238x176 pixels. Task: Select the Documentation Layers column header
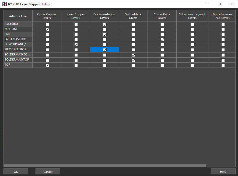[x=104, y=16]
